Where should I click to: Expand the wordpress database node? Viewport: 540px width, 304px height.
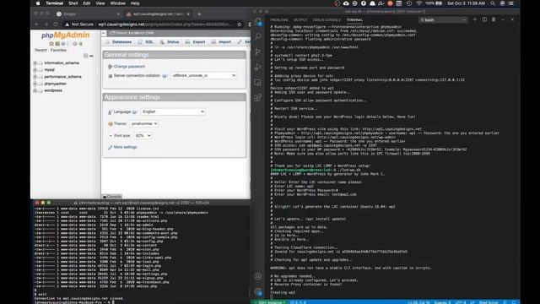coord(35,90)
